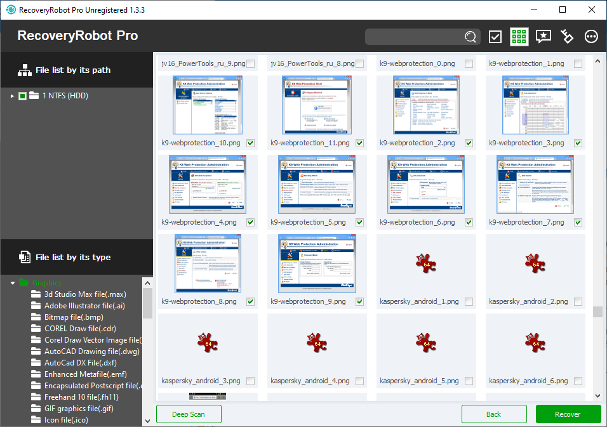Select the k9-webprotection_11.png thumbnail

317,105
